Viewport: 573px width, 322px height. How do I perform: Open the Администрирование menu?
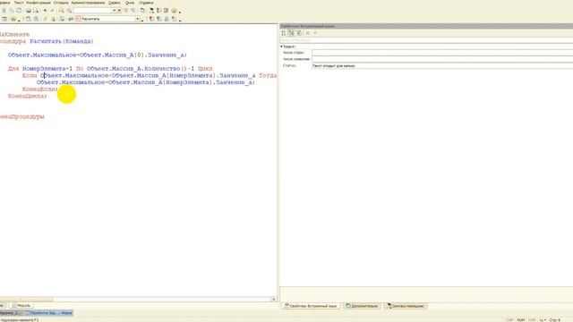pos(88,3)
